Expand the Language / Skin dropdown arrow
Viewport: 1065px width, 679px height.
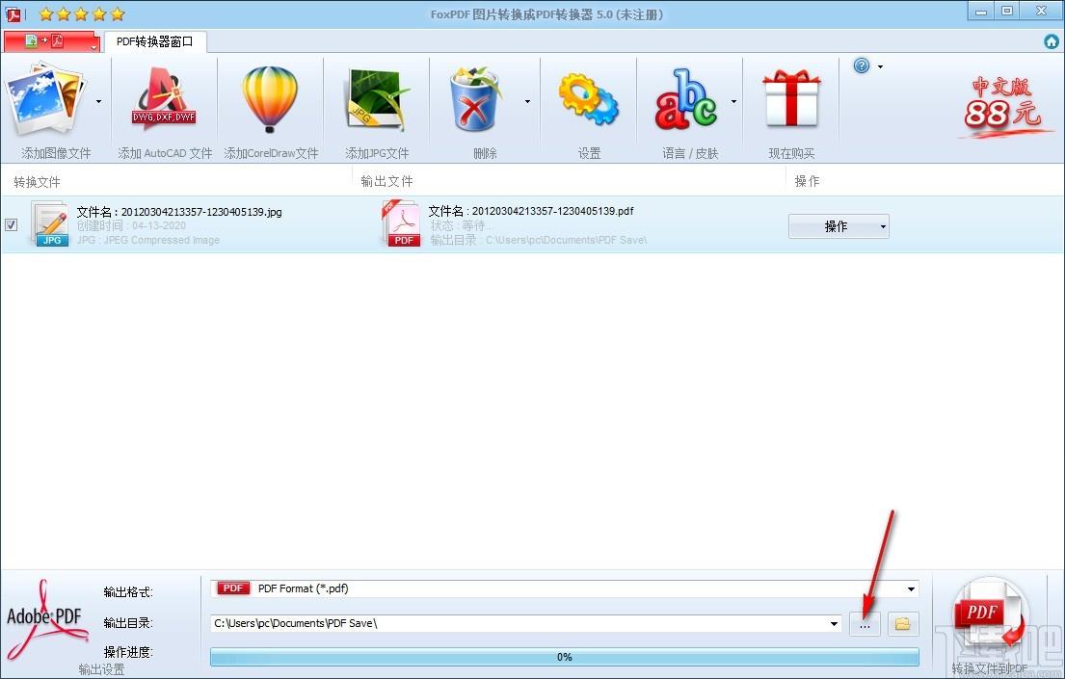(x=733, y=102)
